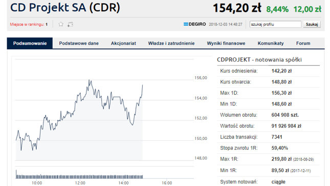Image resolution: width=330 pixels, height=186 pixels.
Task: Go to the Wyniki finansowe tab
Action: pos(226,43)
